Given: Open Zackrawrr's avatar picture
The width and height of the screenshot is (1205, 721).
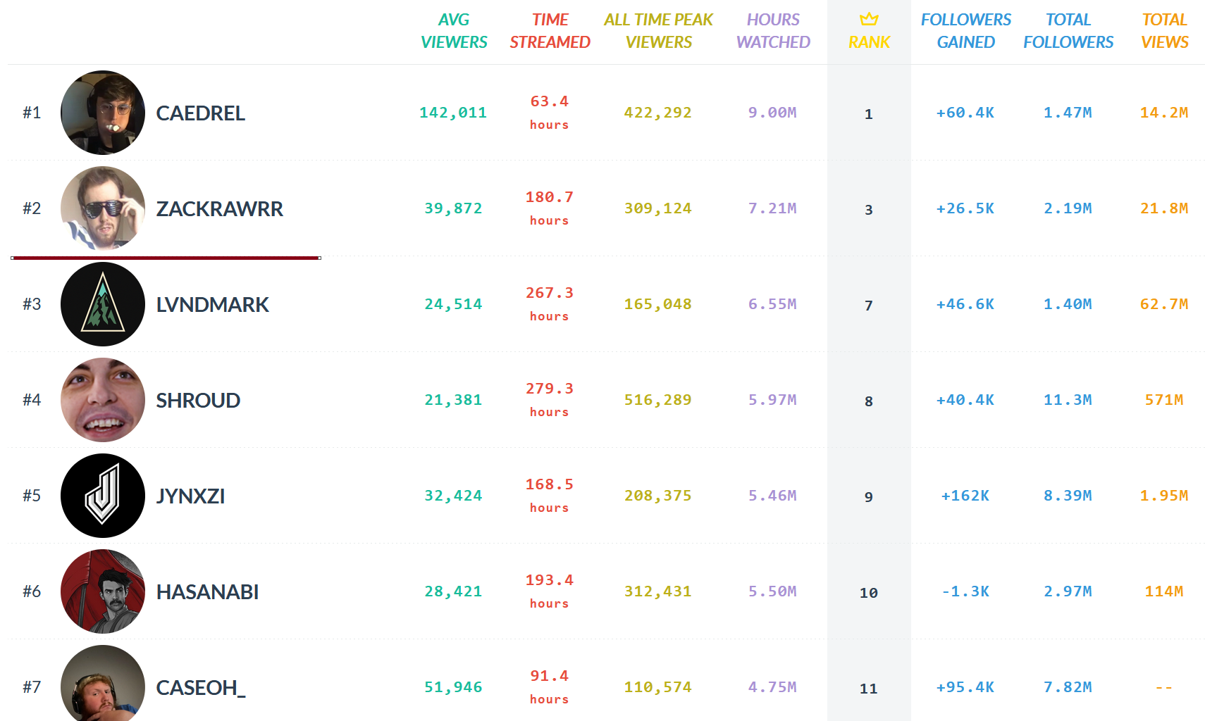Looking at the screenshot, I should coord(103,208).
